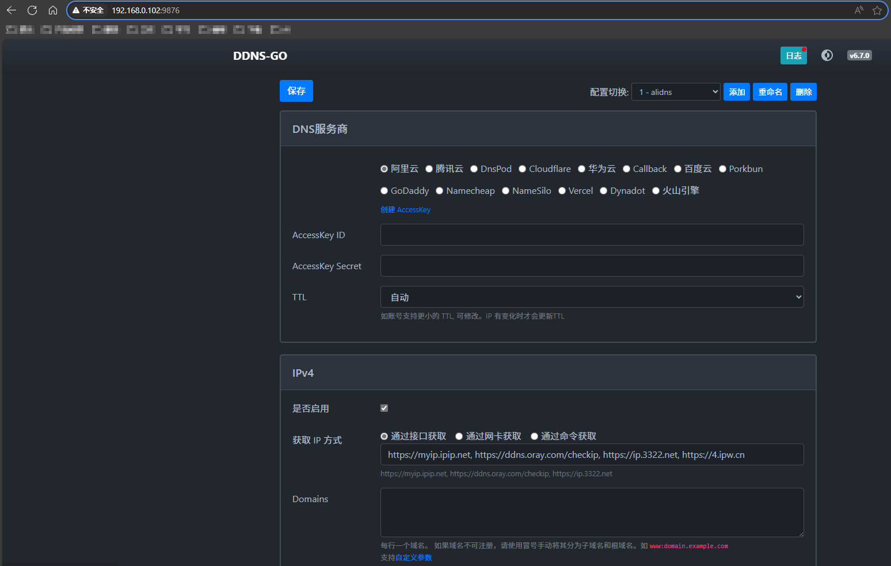Click the www:domain.example.com example text
Screen dimensions: 891x566
688,546
